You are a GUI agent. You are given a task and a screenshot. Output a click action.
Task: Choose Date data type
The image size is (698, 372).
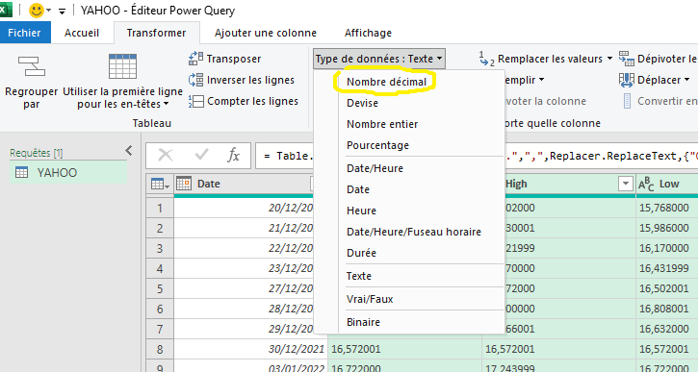(358, 189)
